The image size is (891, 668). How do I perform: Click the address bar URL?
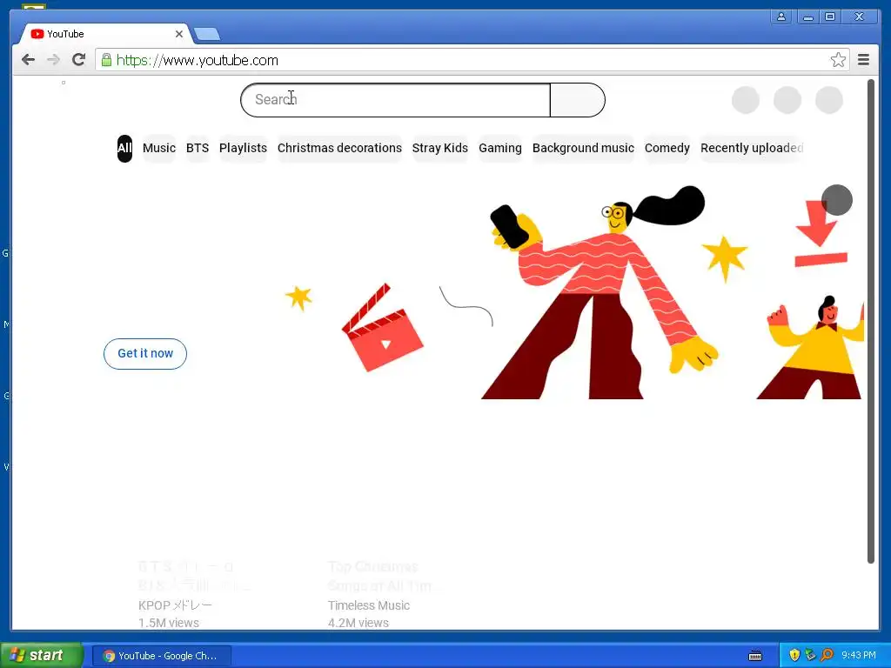[x=198, y=60]
